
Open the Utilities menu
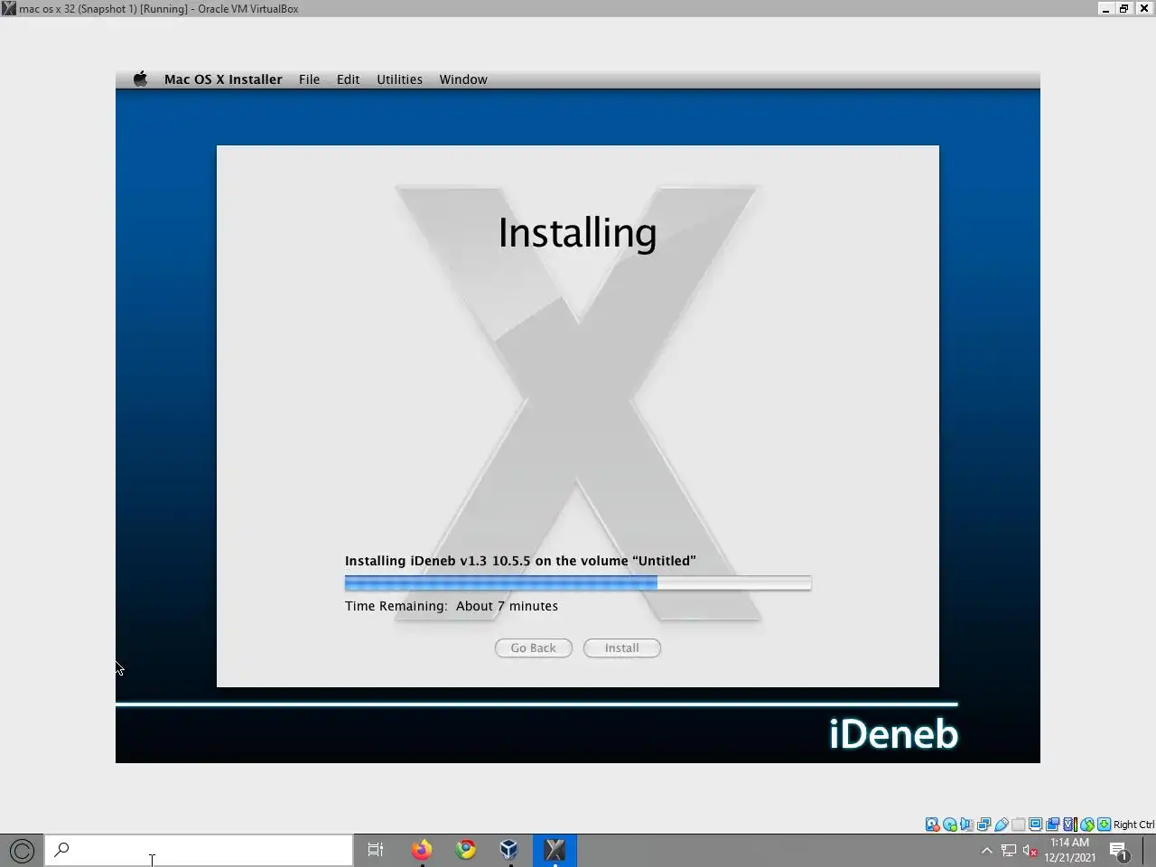[399, 79]
